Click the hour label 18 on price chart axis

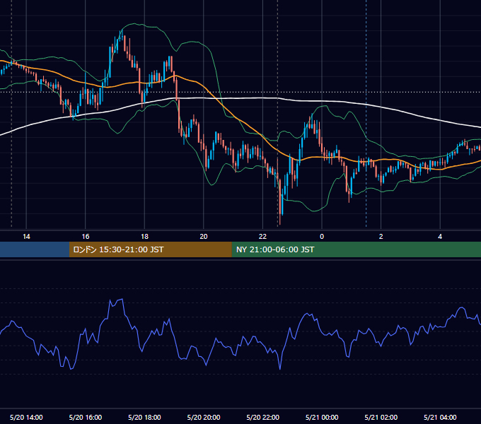tap(144, 237)
